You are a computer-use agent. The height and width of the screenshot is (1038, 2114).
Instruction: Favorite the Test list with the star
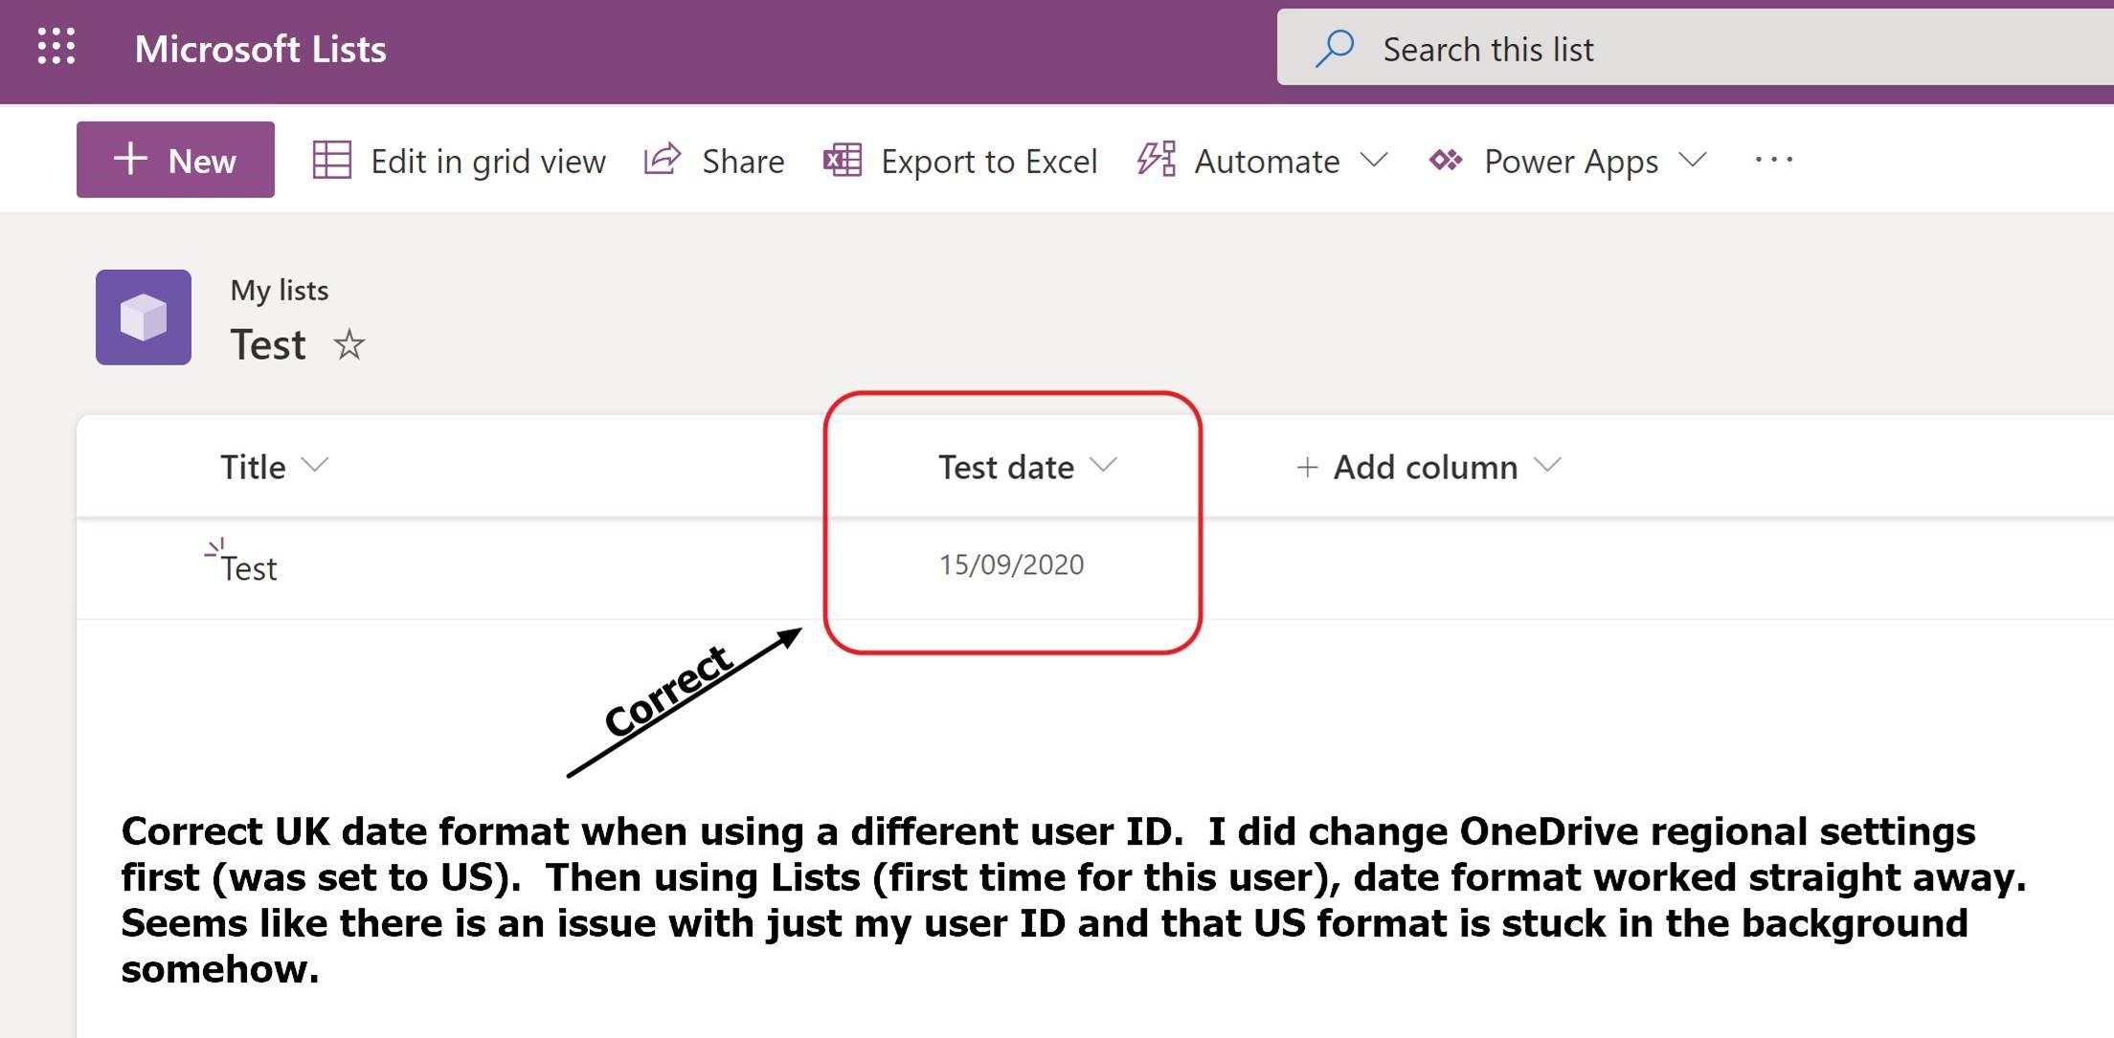pyautogui.click(x=349, y=344)
